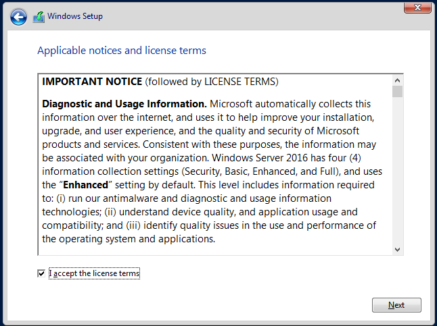Image resolution: width=437 pixels, height=326 pixels.
Task: Click the empty title bar area beside 'Windows Setup'
Action: pos(251,16)
